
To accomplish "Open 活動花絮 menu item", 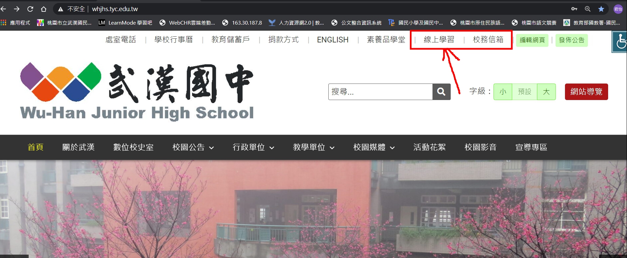I will (x=429, y=147).
